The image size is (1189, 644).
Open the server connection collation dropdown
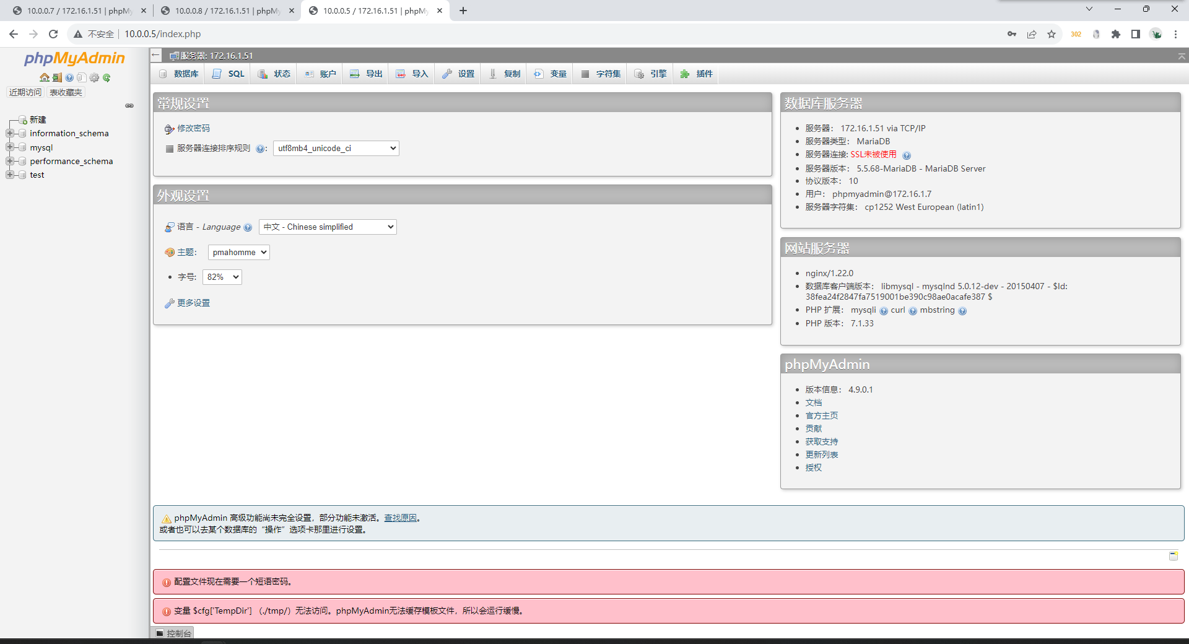click(x=336, y=148)
